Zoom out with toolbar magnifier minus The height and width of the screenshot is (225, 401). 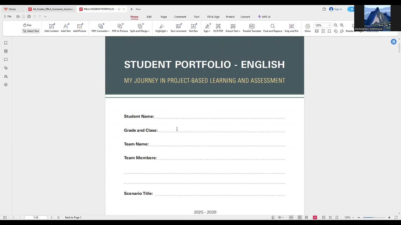tap(336, 25)
